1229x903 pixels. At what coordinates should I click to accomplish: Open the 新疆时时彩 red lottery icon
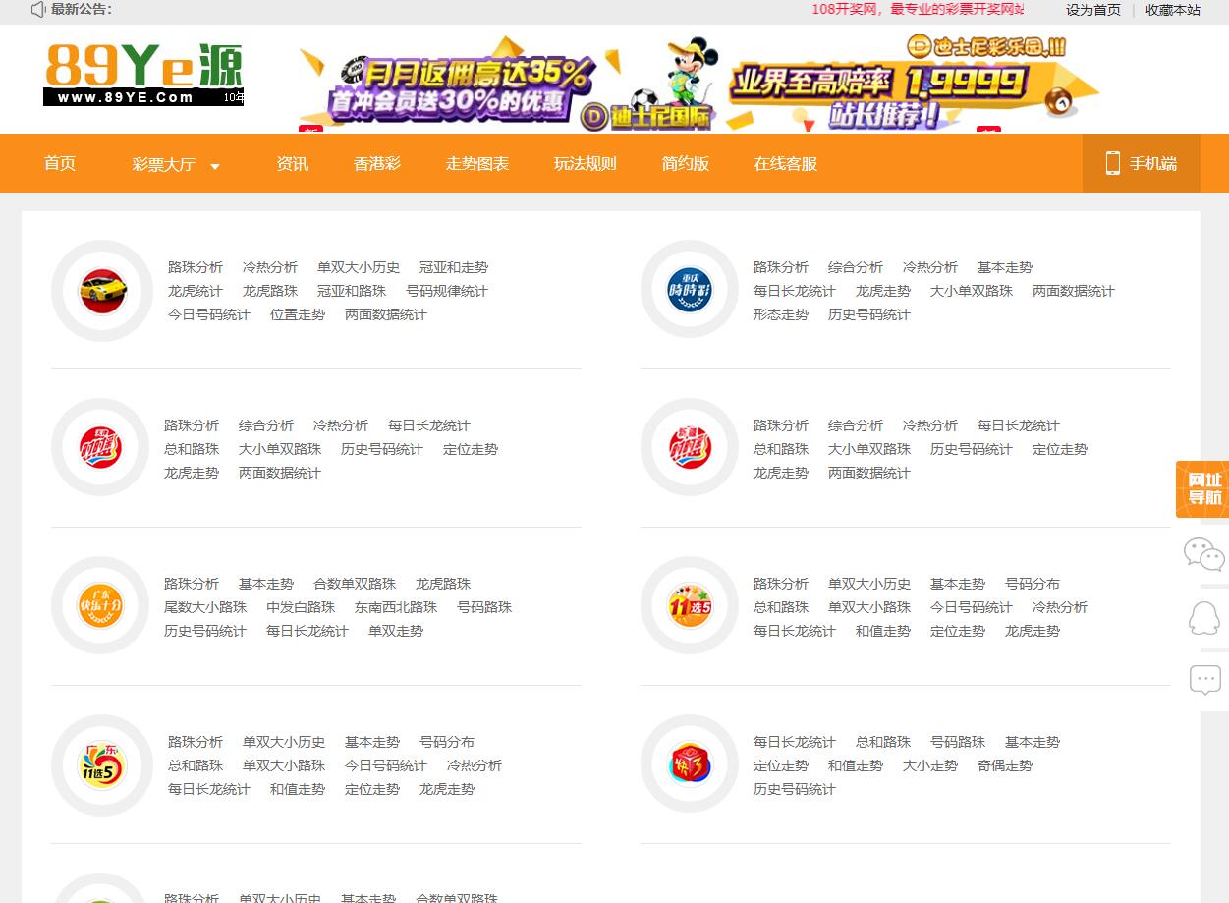click(x=690, y=448)
